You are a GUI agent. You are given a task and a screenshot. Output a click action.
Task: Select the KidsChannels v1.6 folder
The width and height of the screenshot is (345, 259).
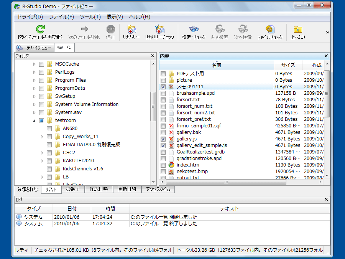(x=83, y=169)
